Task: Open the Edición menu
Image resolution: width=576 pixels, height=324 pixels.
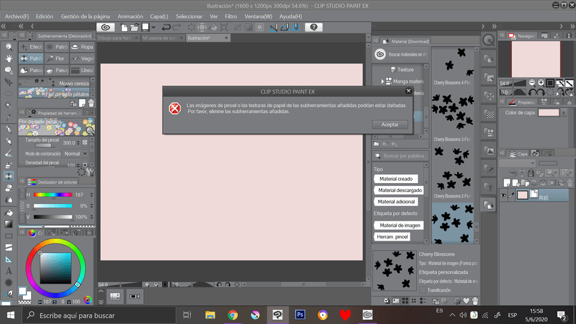Action: 44,16
